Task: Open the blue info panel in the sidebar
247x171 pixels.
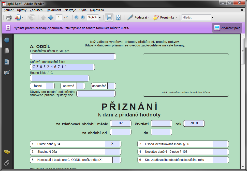Action: click(x=7, y=40)
